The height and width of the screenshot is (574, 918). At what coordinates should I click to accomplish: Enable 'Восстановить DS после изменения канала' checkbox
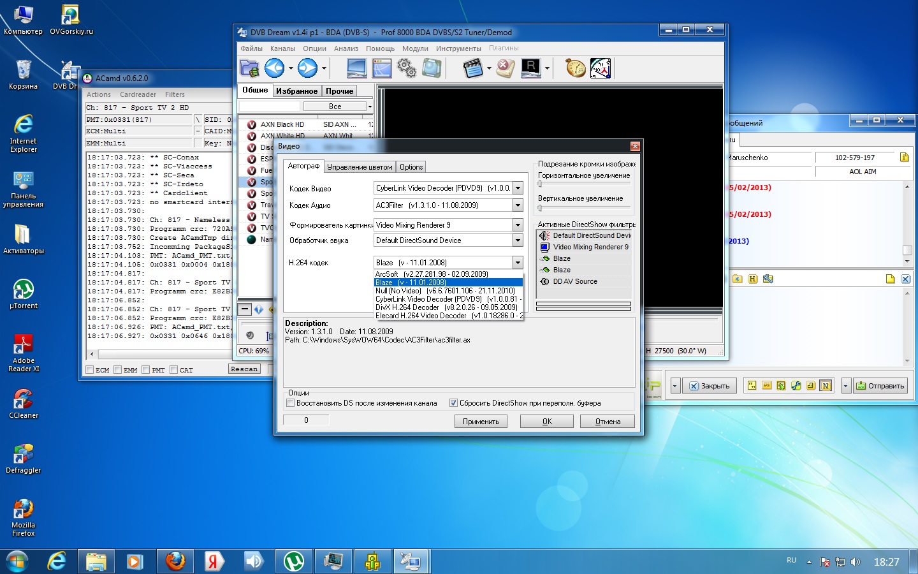[291, 403]
